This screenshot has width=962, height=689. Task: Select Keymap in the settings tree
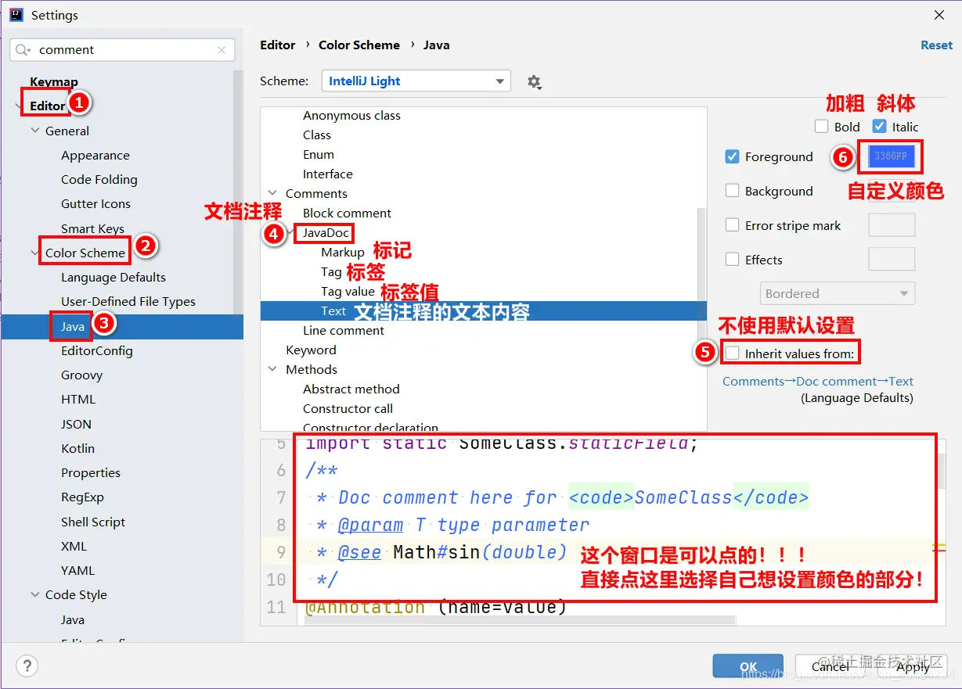(54, 81)
